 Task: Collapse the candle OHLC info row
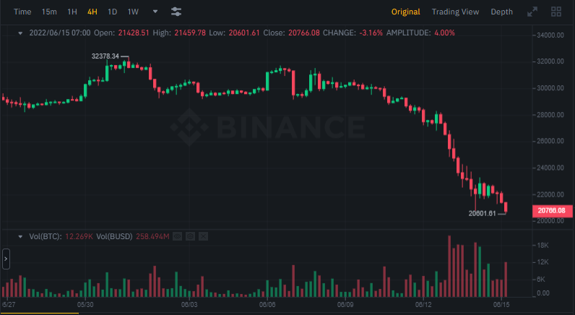tap(20, 33)
